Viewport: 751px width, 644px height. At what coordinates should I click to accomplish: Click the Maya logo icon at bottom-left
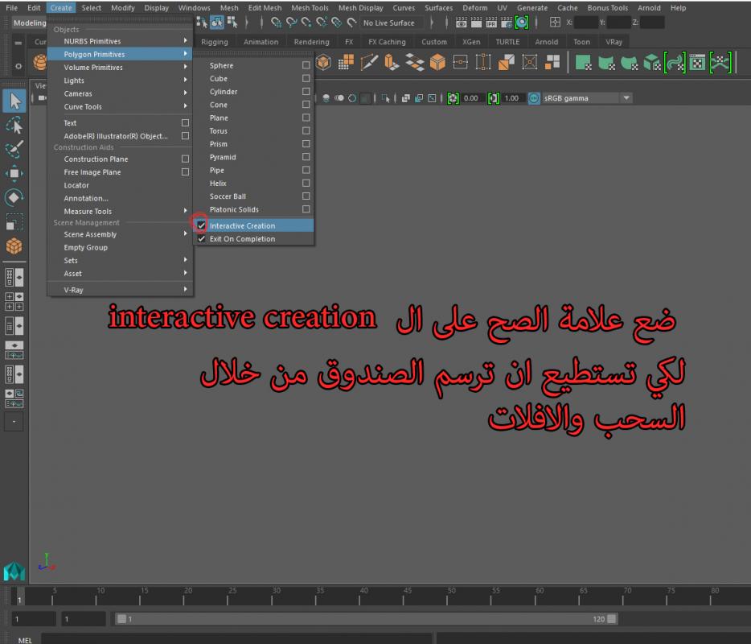[14, 571]
